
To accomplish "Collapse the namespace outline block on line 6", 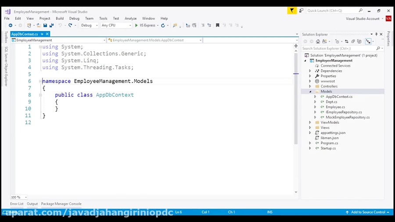I will tap(40, 81).
